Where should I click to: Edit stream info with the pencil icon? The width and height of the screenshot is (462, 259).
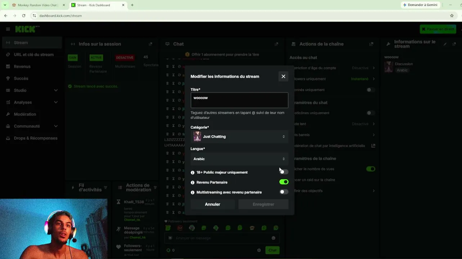tap(445, 44)
